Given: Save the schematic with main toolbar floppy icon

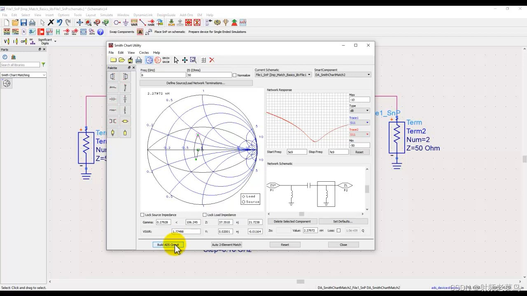Looking at the screenshot, I should (x=23, y=23).
